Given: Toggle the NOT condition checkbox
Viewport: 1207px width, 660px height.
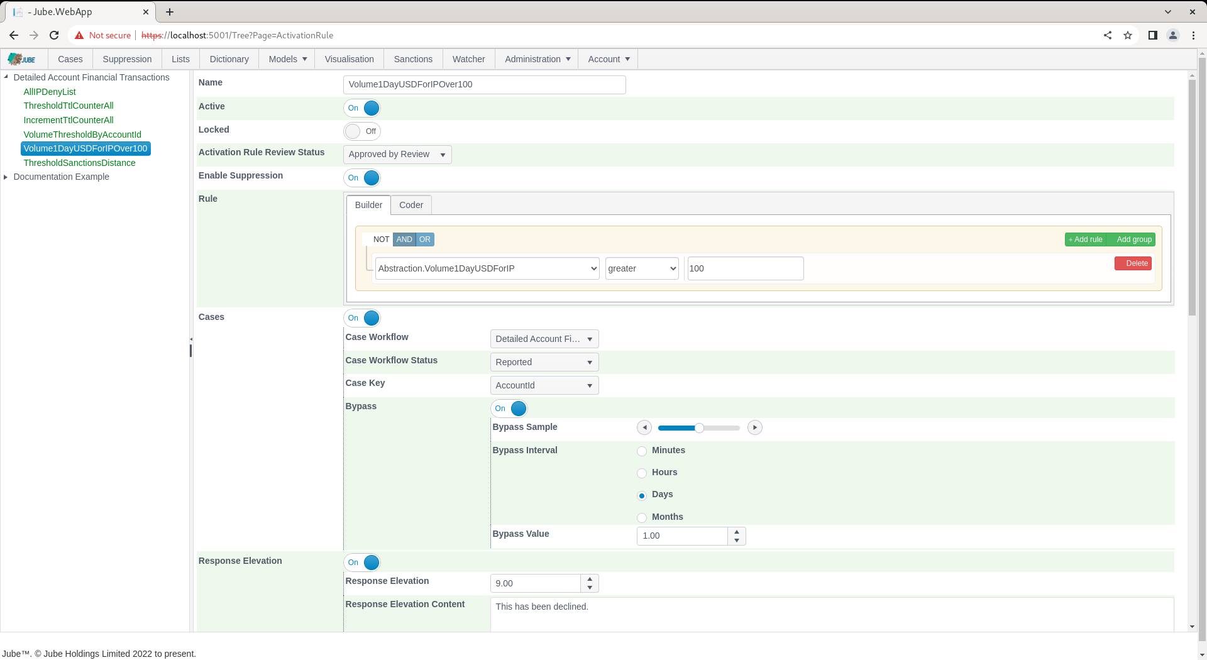Looking at the screenshot, I should (377, 239).
